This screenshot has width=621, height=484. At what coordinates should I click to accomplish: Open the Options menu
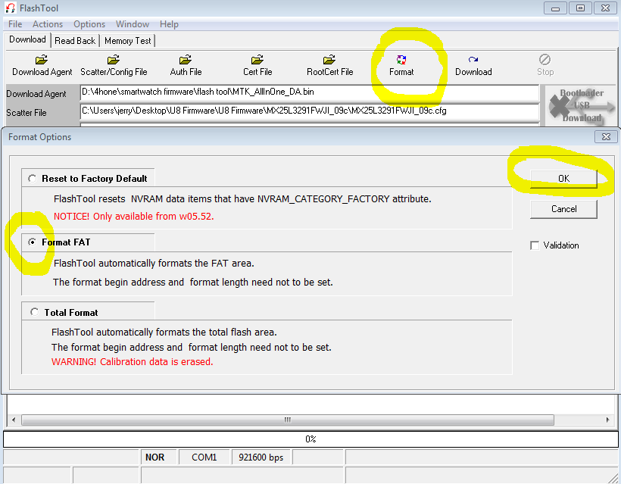point(89,24)
